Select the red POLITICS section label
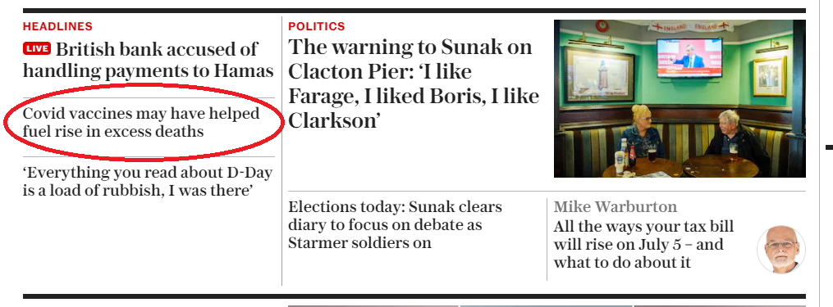The image size is (833, 307). [317, 26]
